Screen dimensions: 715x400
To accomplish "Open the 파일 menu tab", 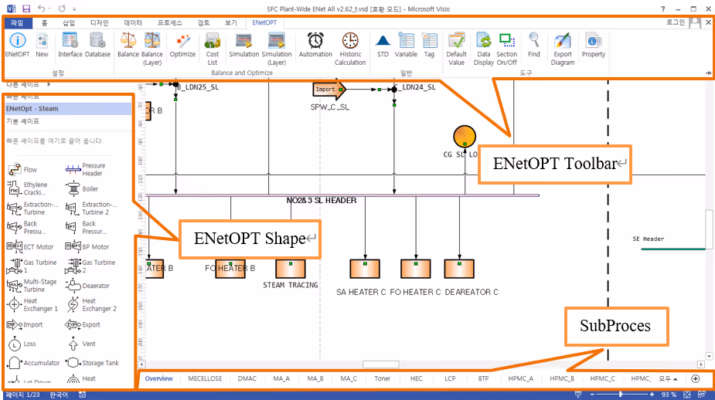I will coord(17,22).
